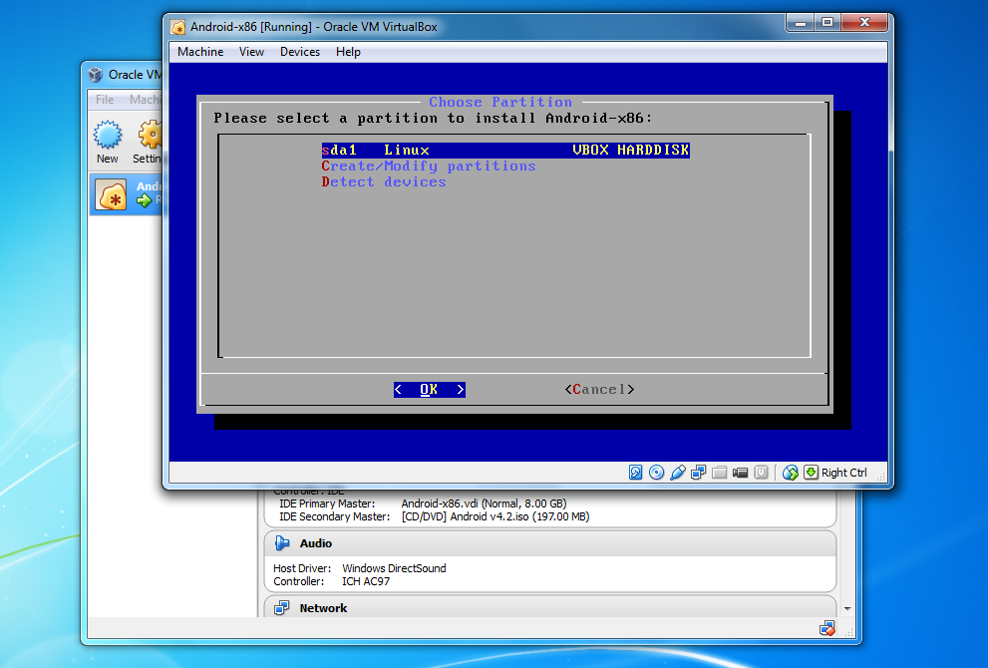
Task: Click the Audio section header
Action: point(550,543)
